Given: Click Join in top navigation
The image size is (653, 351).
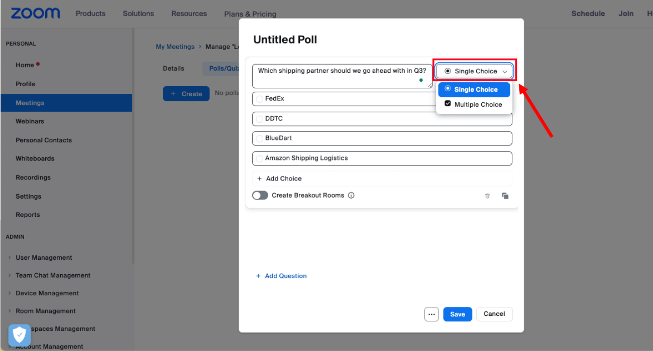Looking at the screenshot, I should (626, 14).
